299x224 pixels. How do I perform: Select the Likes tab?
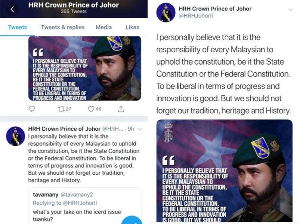click(132, 27)
